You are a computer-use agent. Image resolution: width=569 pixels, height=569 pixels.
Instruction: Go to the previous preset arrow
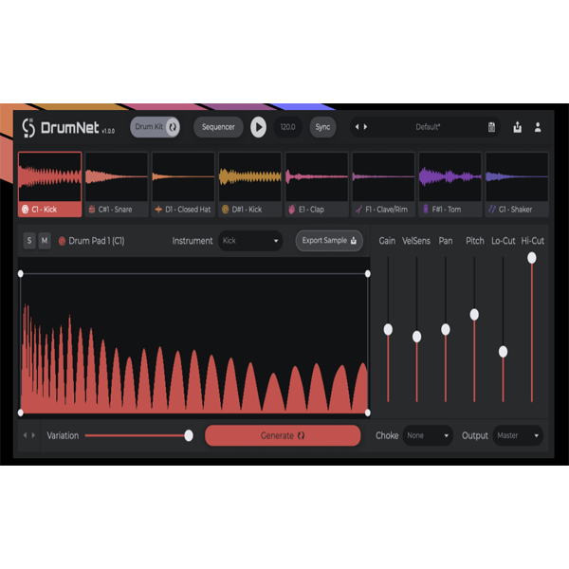(x=358, y=127)
